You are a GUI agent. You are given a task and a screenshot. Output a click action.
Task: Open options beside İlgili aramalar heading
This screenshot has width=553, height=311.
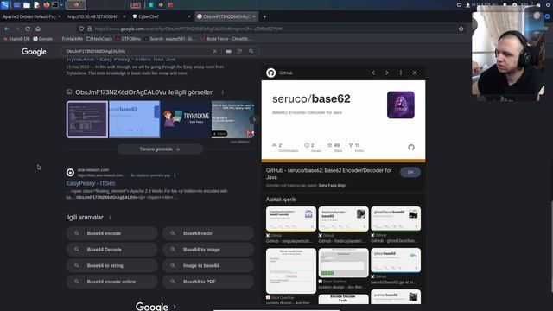[110, 217]
